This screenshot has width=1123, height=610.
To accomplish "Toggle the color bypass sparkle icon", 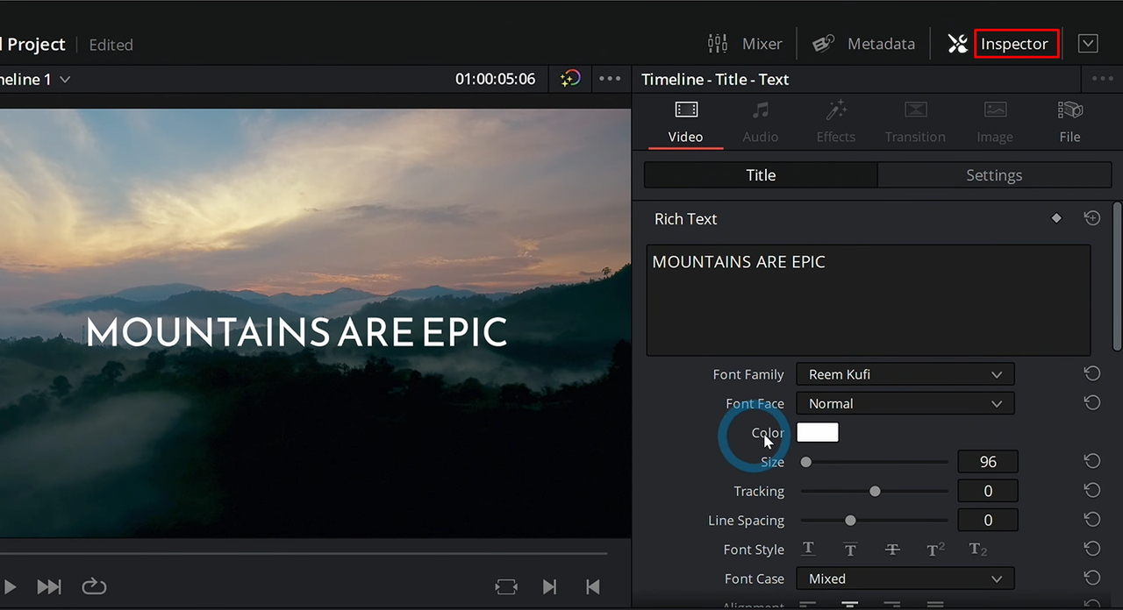I will pos(570,79).
